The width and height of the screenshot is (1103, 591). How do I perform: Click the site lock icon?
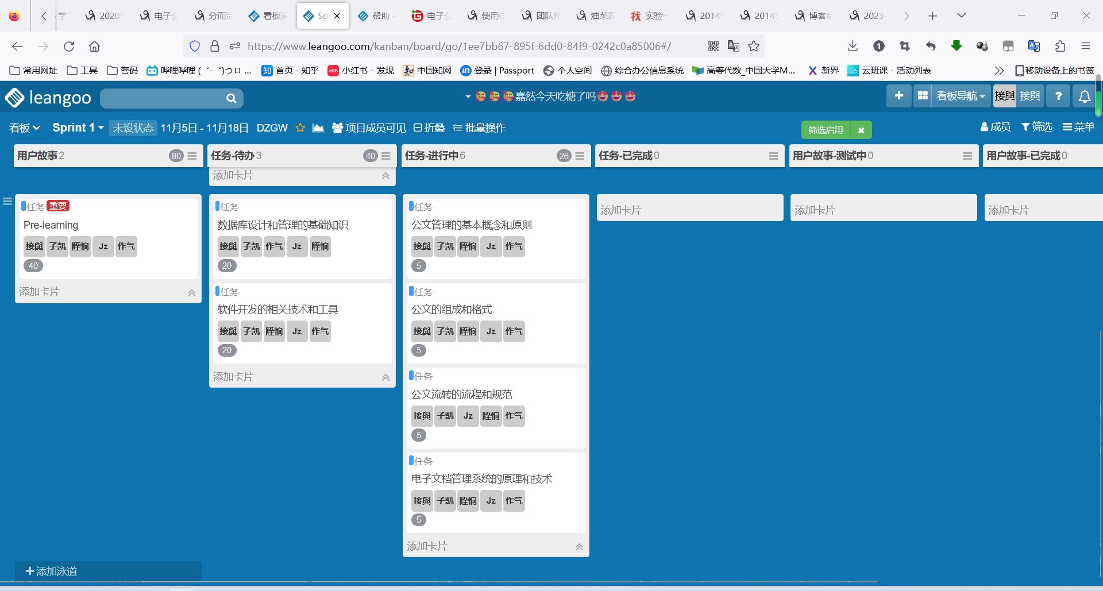(215, 46)
